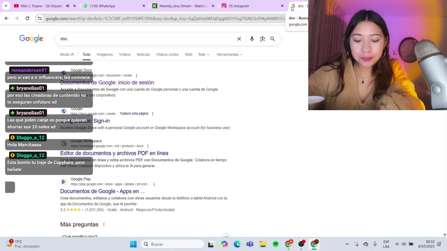
Task: Click the vertical scrollbar down arrow
Action: [445, 235]
